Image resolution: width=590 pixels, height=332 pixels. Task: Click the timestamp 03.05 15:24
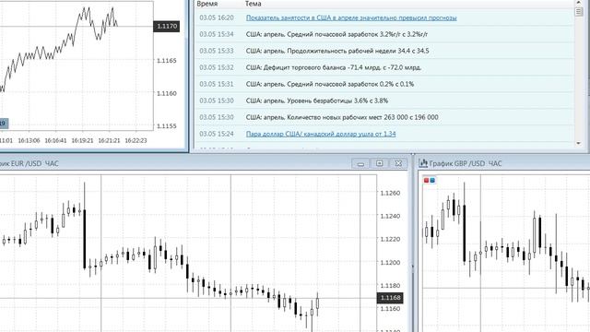[x=217, y=134]
